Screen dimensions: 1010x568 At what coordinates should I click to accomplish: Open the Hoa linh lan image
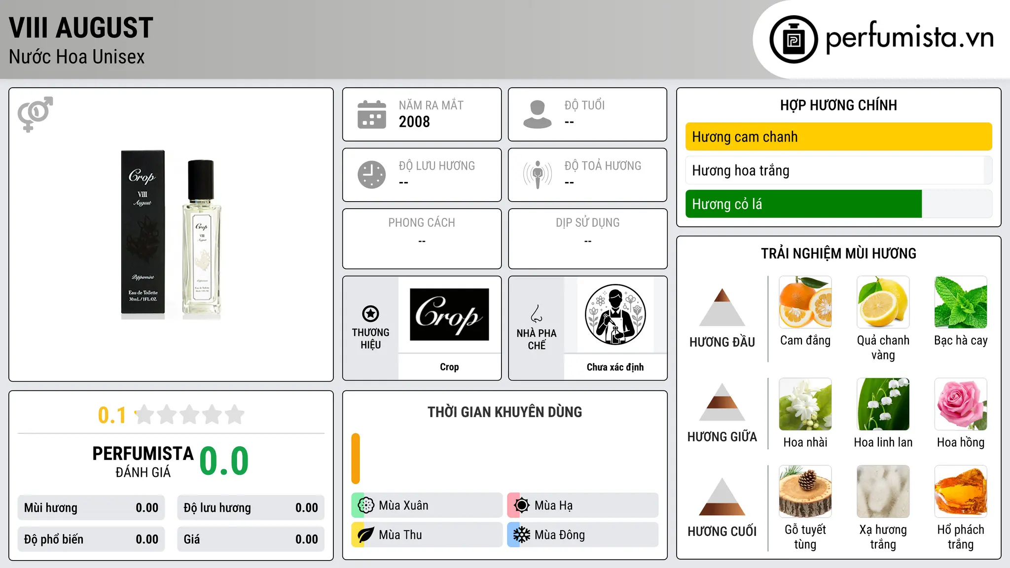coord(883,404)
